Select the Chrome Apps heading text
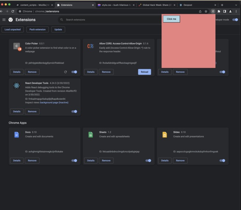241x210 pixels. [x=18, y=123]
